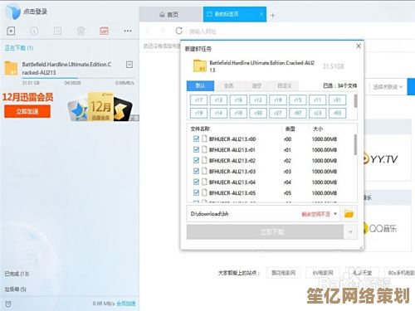The height and width of the screenshot is (311, 415).
Task: Select the 自定义 tab in BT dialog
Action: (285, 85)
